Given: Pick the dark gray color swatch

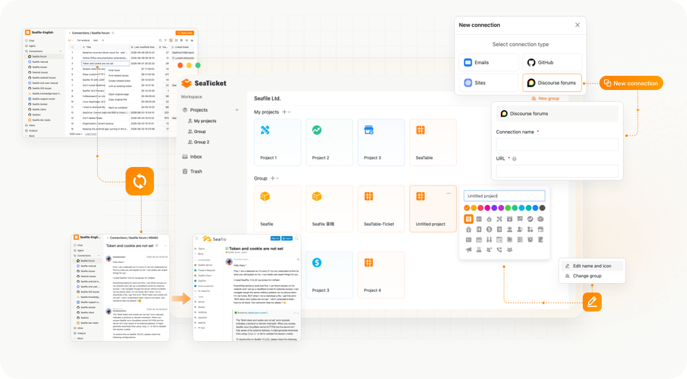Looking at the screenshot, I should pos(542,208).
